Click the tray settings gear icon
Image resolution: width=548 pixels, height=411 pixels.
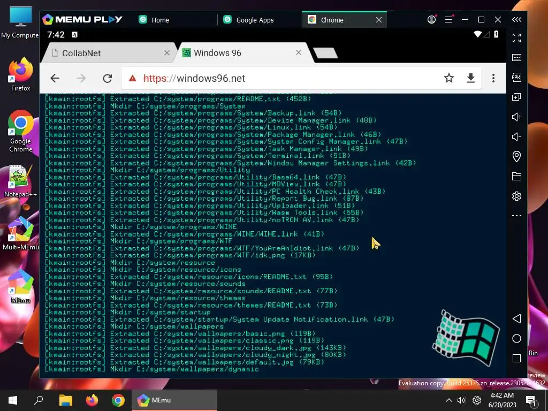(477, 400)
